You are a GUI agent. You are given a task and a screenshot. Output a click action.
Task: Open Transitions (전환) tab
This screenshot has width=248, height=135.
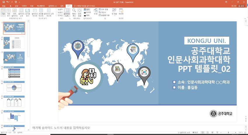click(32, 6)
